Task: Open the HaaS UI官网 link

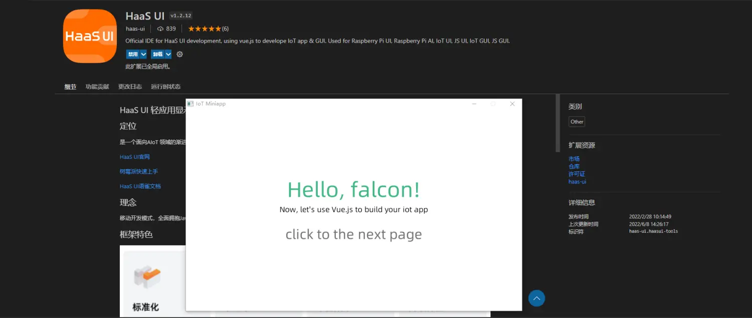Action: [135, 157]
